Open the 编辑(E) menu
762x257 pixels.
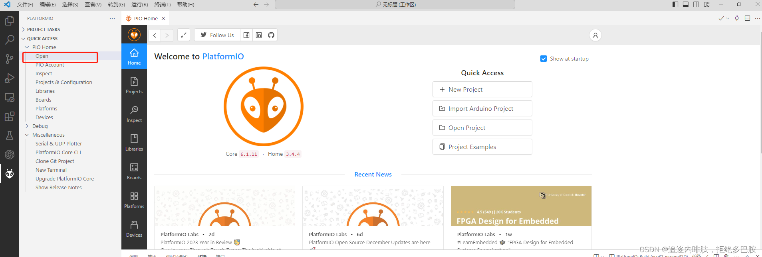[48, 4]
